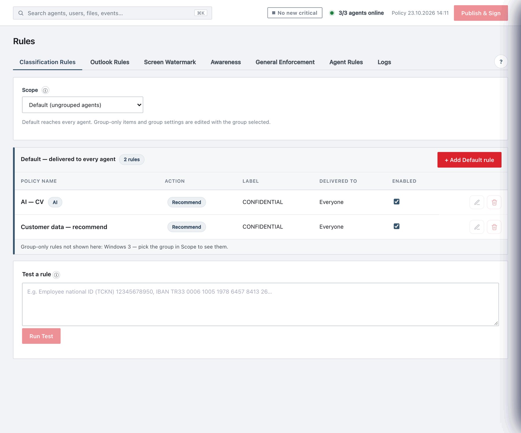521x433 pixels.
Task: Click the DELIVERED TO column header
Action: [x=338, y=181]
